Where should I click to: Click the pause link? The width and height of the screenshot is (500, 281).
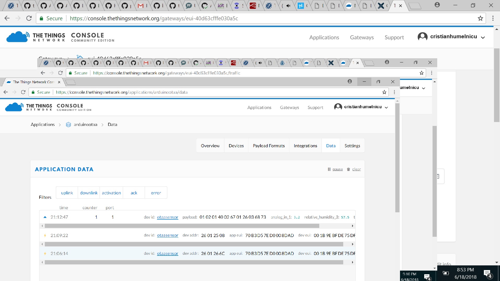point(337,169)
